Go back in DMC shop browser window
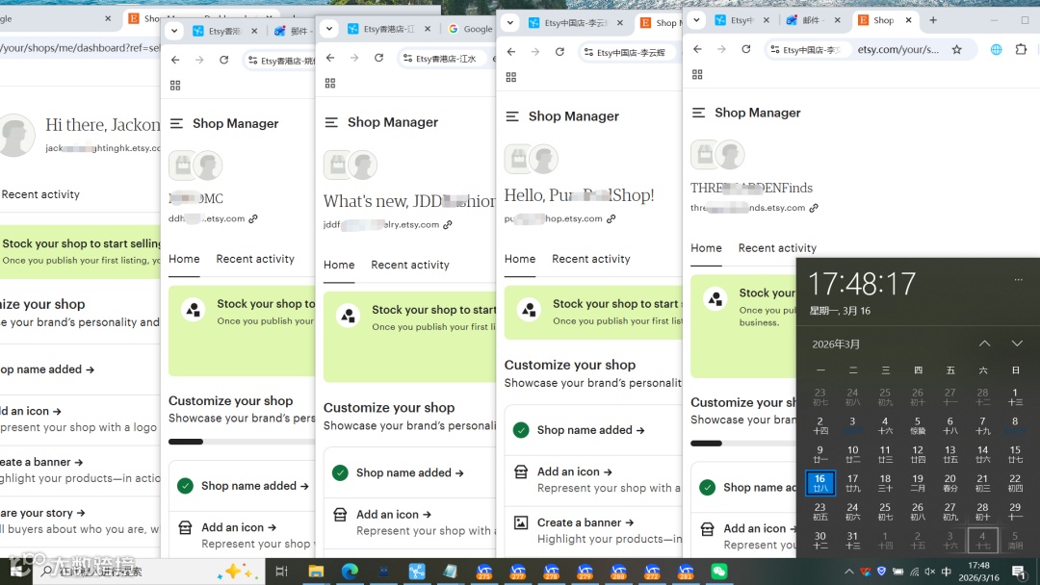The height and width of the screenshot is (585, 1040). (175, 60)
